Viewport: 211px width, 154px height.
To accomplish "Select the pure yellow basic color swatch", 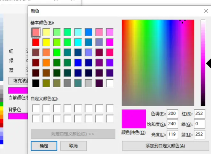I will coord(46,42).
